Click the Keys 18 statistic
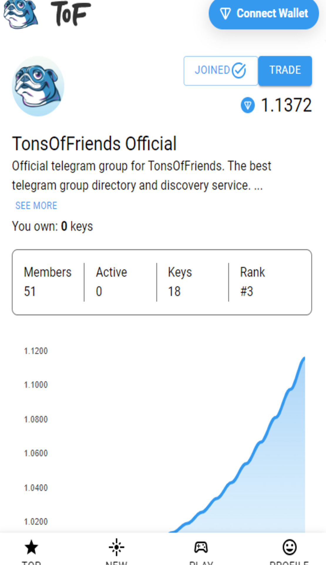 (180, 282)
